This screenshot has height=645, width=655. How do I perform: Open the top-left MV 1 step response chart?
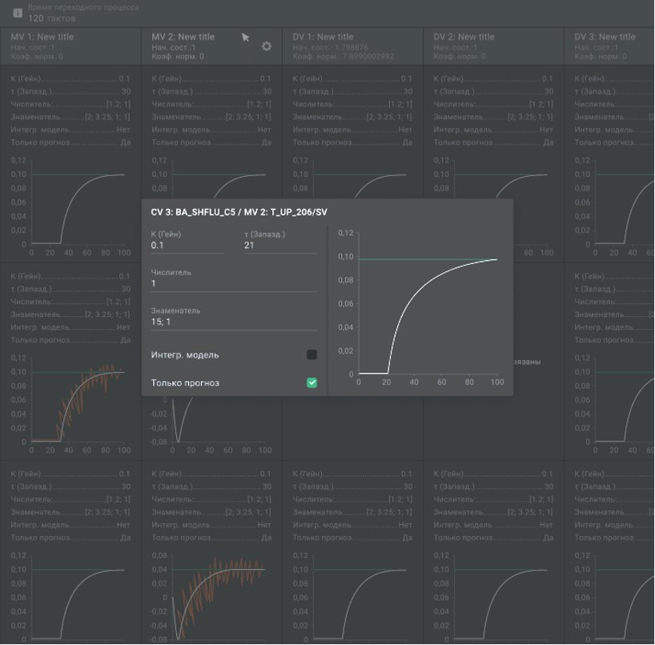(x=71, y=206)
